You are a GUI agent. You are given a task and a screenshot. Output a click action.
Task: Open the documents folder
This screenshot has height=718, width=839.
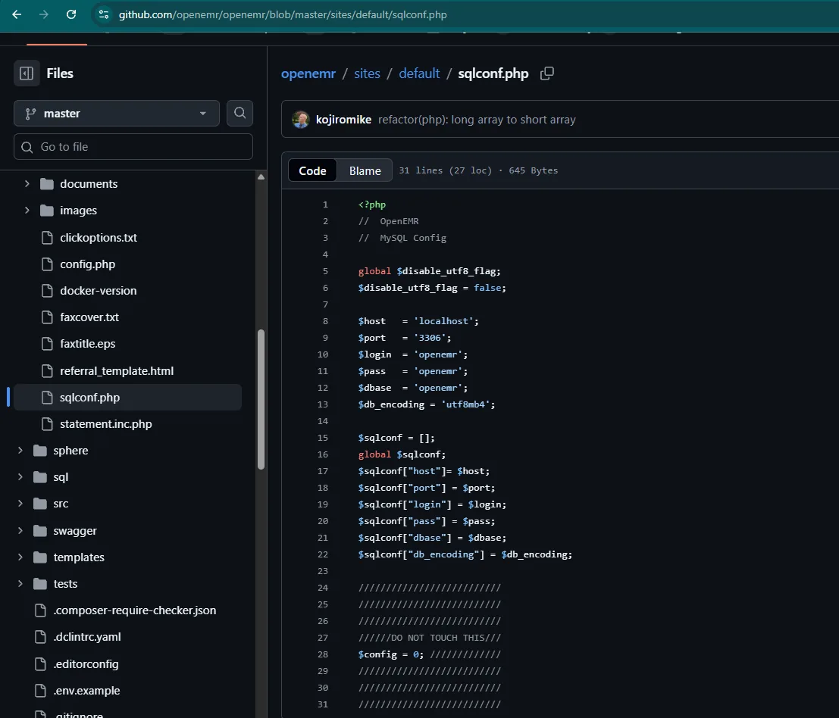(89, 184)
